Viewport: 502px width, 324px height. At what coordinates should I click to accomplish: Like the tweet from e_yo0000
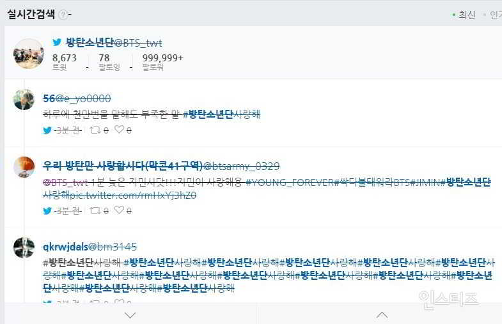pyautogui.click(x=119, y=130)
